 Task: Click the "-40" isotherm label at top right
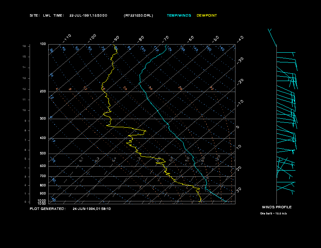tap(240, 39)
